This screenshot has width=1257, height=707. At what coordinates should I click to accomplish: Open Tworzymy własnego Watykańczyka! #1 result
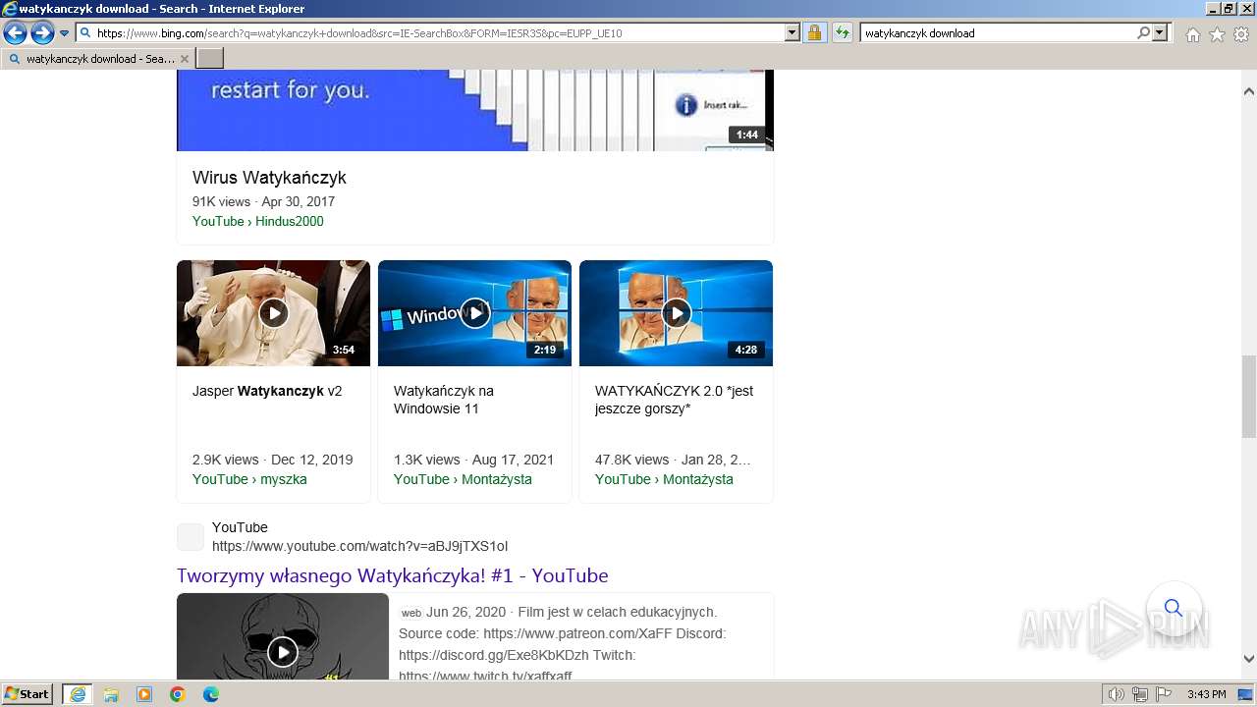[x=392, y=575]
